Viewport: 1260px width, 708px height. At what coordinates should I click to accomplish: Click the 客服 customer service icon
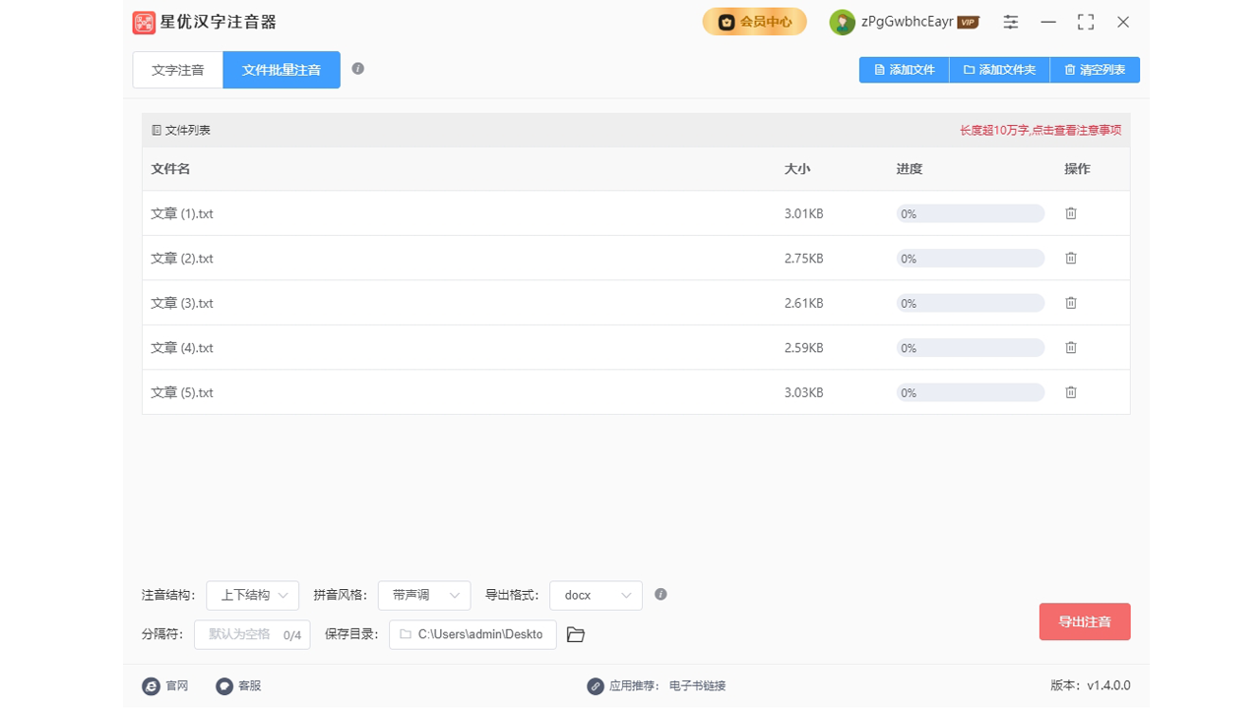[x=223, y=685]
